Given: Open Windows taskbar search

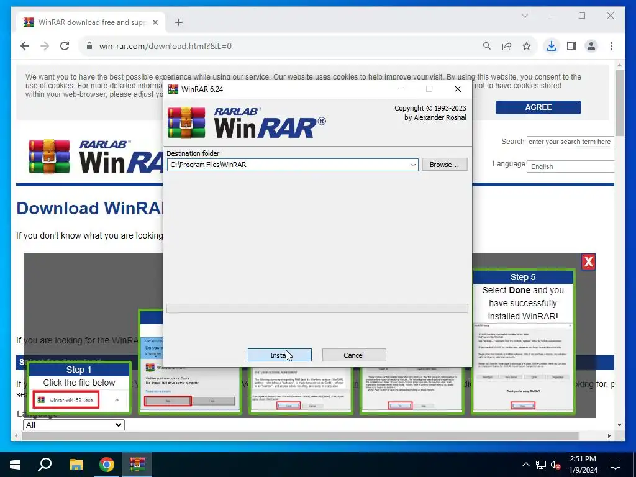Looking at the screenshot, I should click(45, 465).
